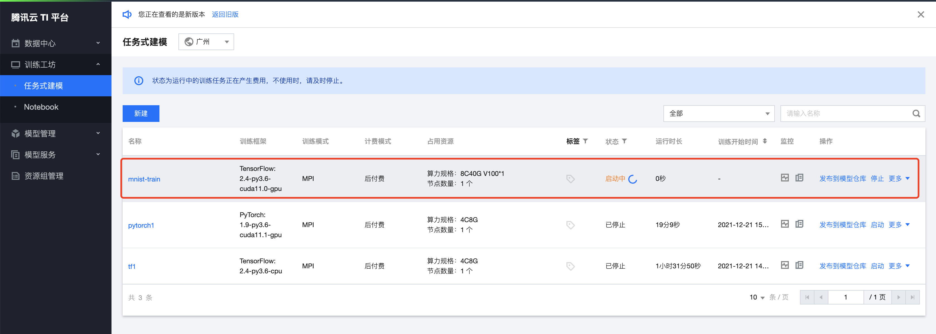Open Notebook in the sidebar
The width and height of the screenshot is (936, 334).
tap(41, 107)
